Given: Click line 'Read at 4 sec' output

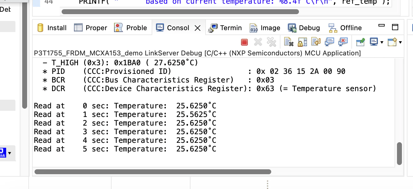Looking at the screenshot, I should [125, 140].
